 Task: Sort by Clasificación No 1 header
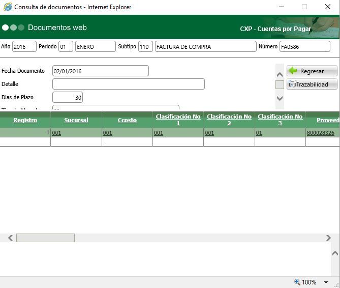pyautogui.click(x=178, y=120)
